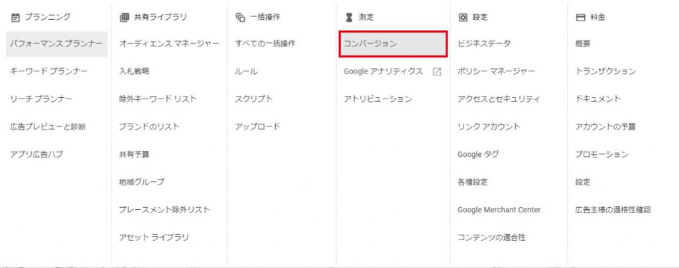
Task: Select パフォーマンス プランナー menu item
Action: point(57,44)
